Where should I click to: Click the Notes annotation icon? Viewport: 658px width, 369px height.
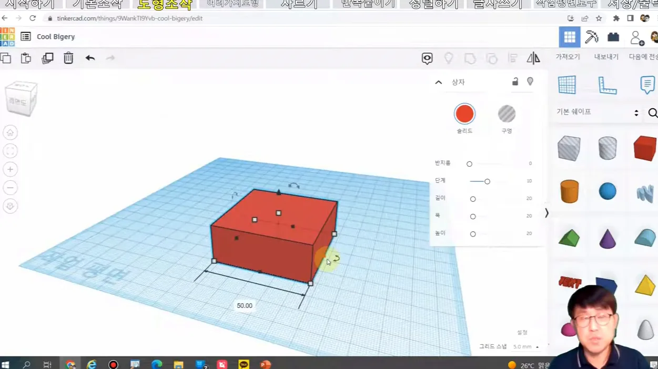tap(647, 85)
